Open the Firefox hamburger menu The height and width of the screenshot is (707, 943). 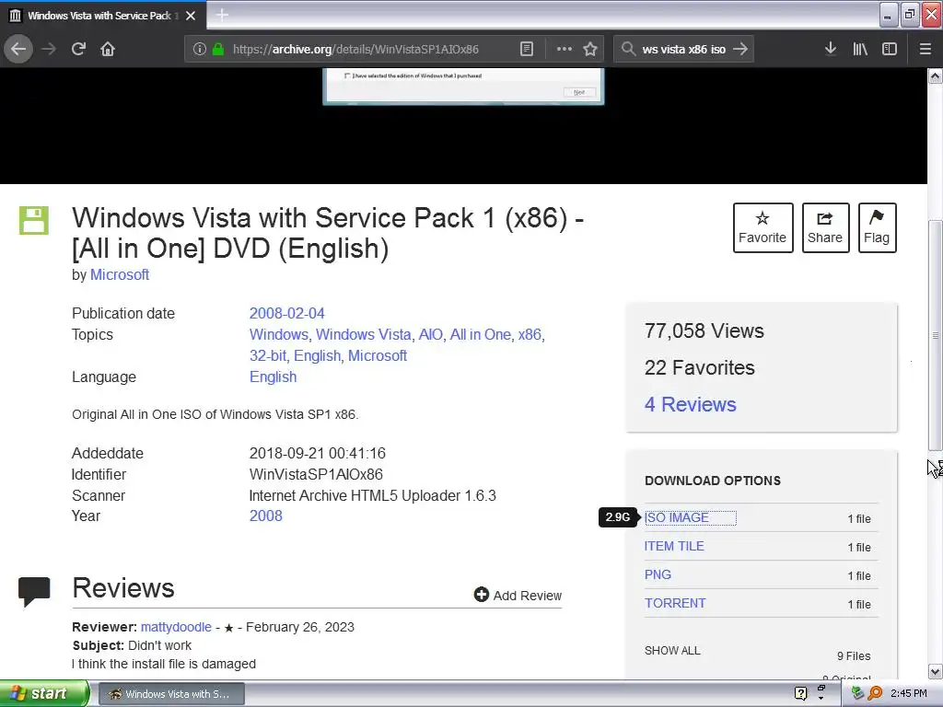926,50
